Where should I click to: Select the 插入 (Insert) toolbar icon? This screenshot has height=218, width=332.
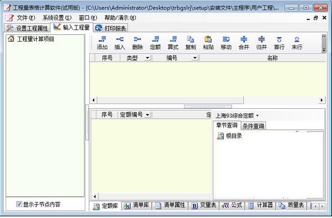click(120, 43)
